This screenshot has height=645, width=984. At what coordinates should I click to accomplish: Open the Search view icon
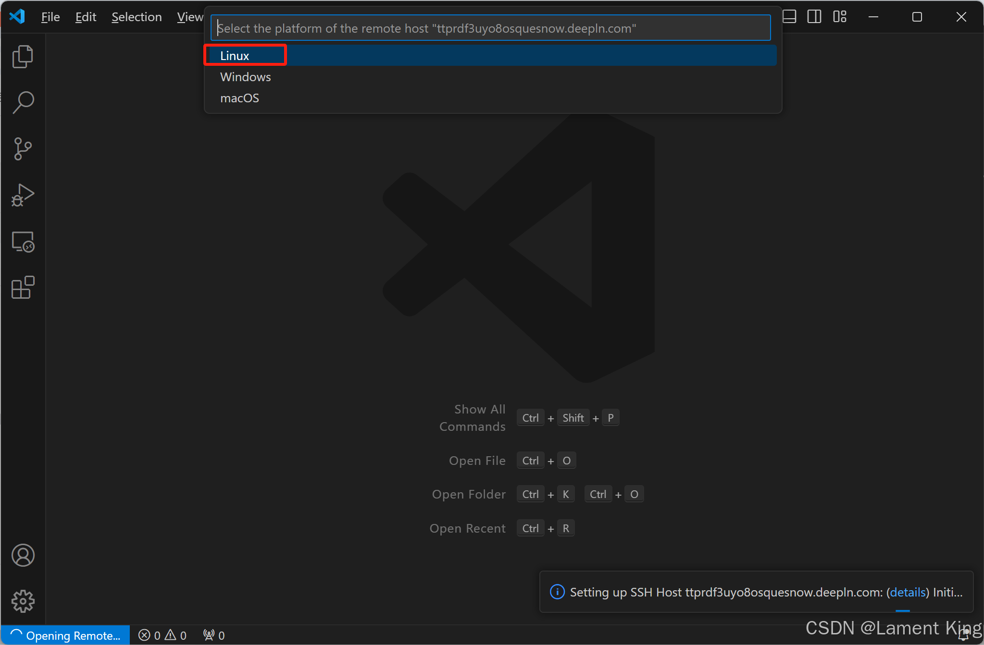[23, 102]
